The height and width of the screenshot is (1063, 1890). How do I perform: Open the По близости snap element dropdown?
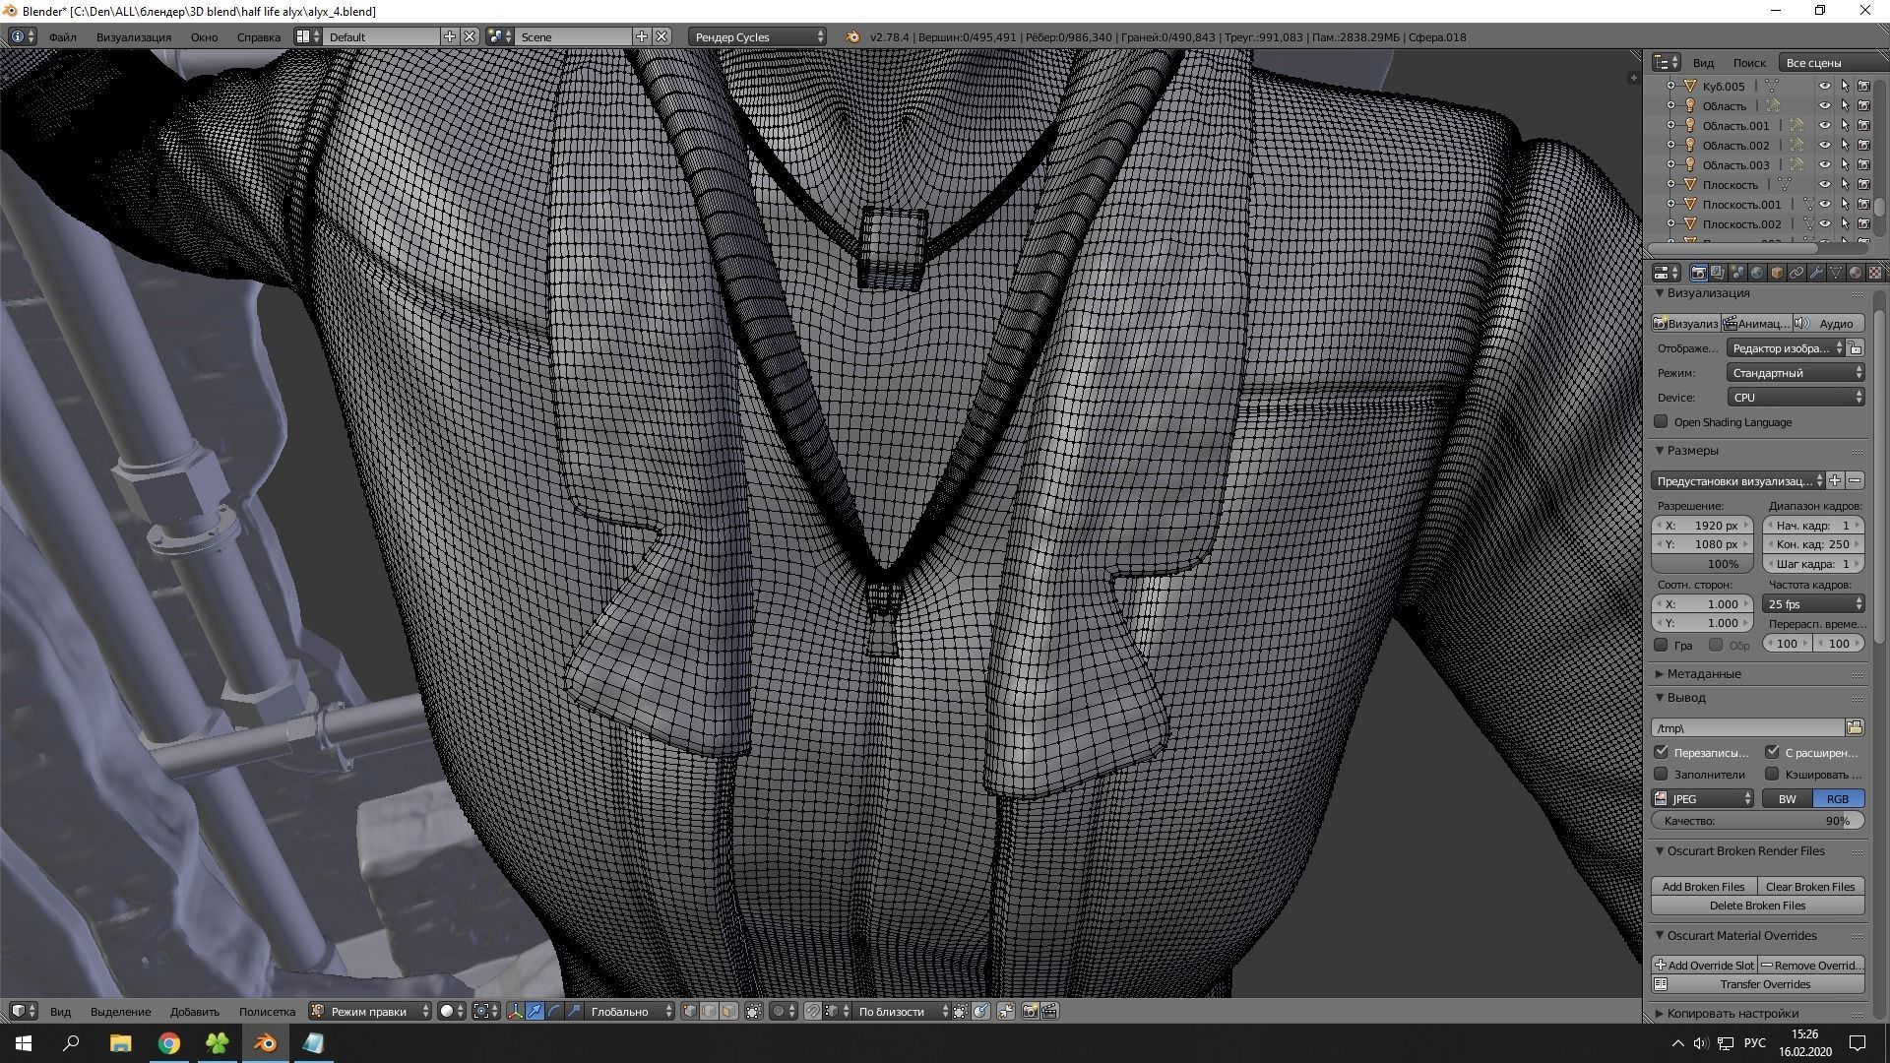[x=900, y=1011]
